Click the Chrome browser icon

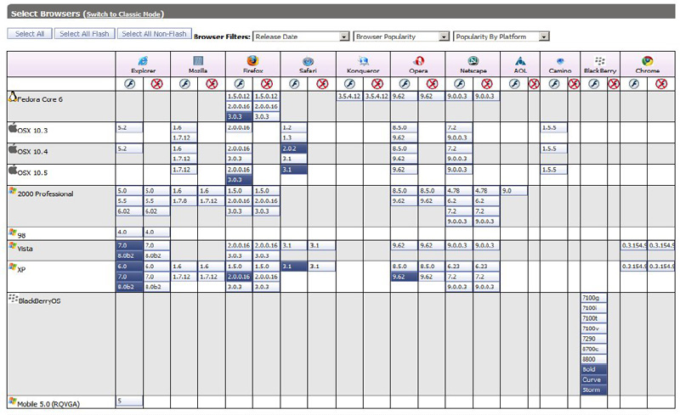(x=648, y=60)
